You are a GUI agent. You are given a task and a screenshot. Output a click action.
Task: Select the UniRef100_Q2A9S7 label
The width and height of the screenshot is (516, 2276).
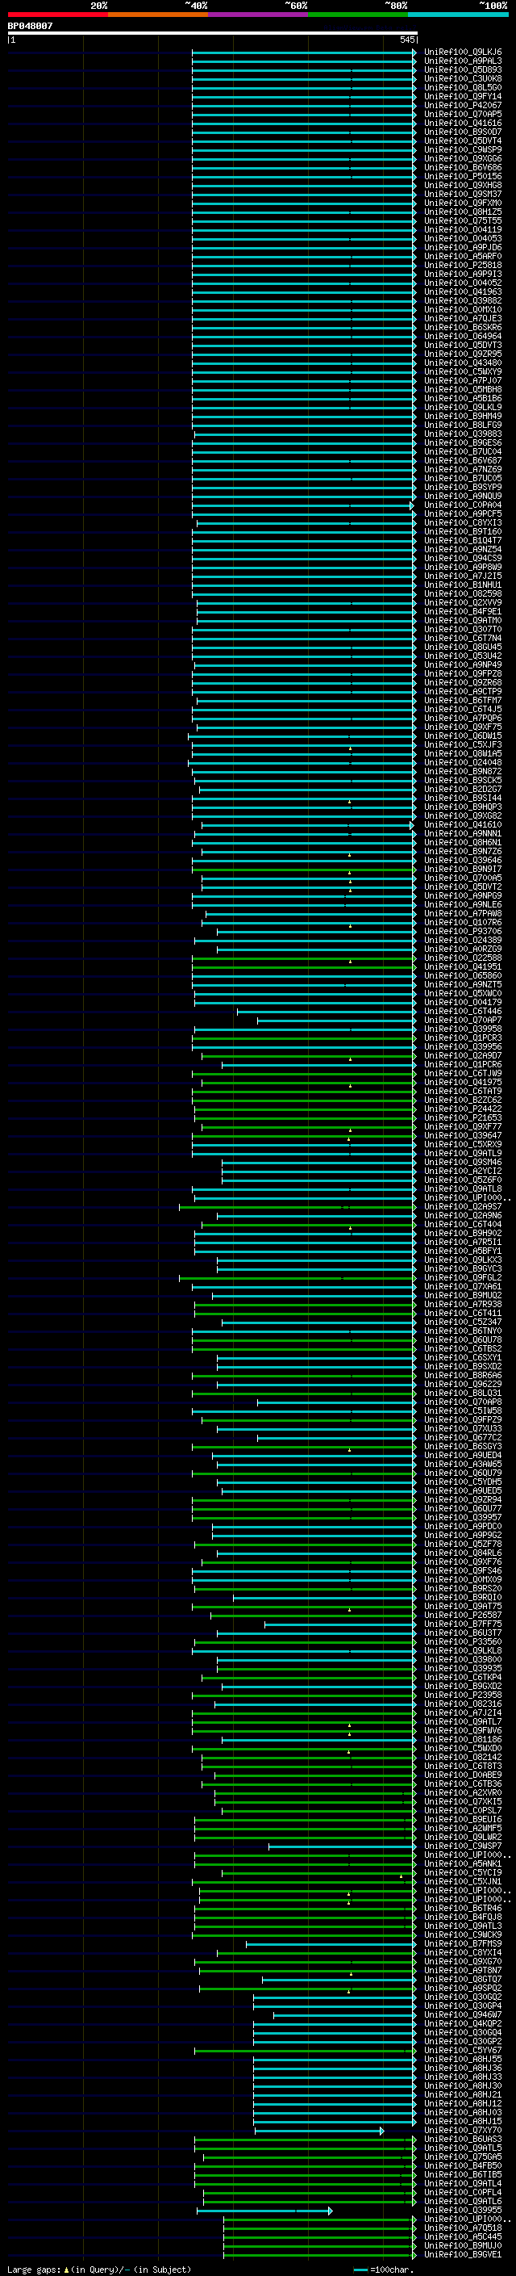[x=462, y=1207]
